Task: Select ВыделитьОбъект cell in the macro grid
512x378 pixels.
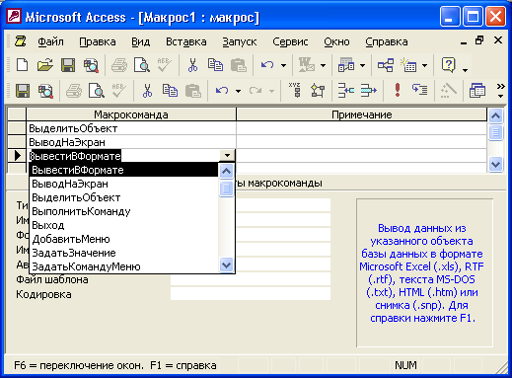Action: (x=131, y=128)
